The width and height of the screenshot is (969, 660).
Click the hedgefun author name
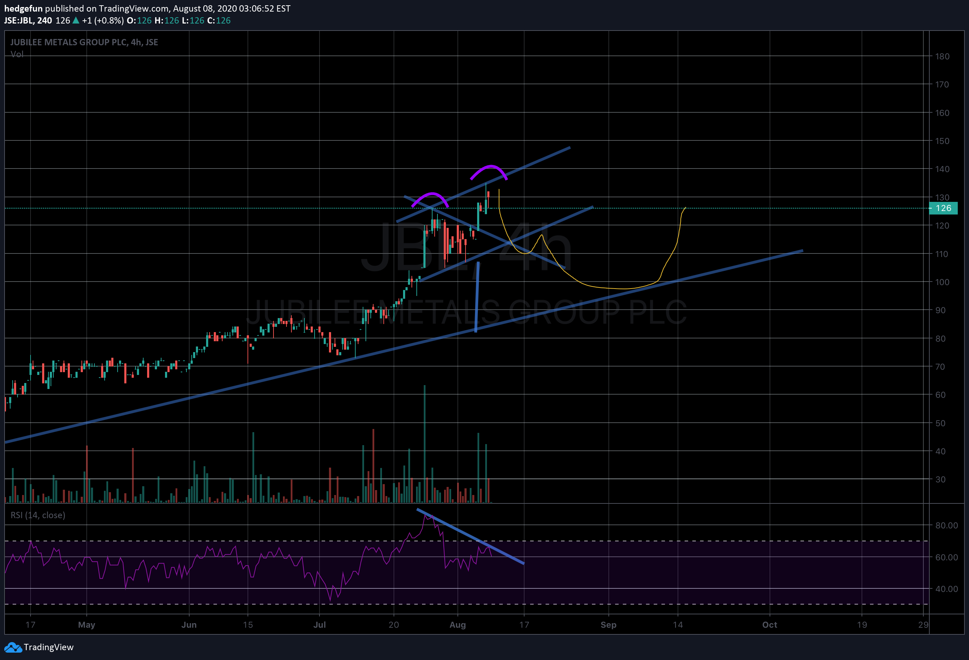[x=24, y=8]
